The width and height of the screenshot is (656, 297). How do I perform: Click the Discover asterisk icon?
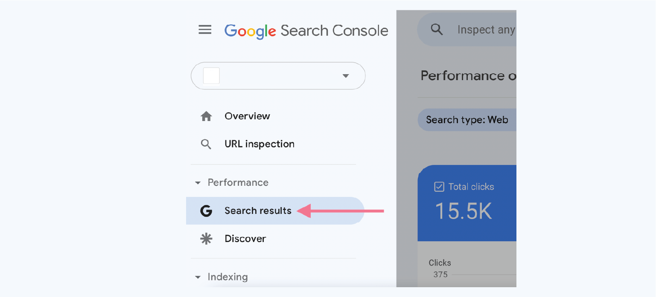[206, 239]
